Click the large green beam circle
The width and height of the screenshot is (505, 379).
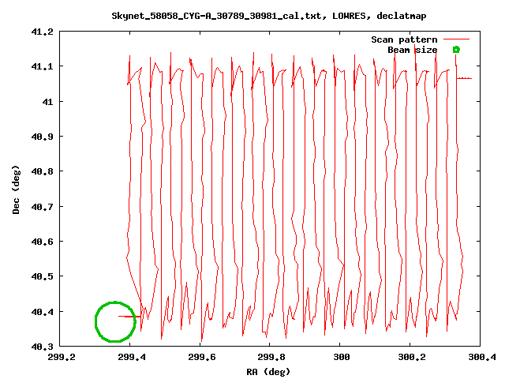coord(115,321)
